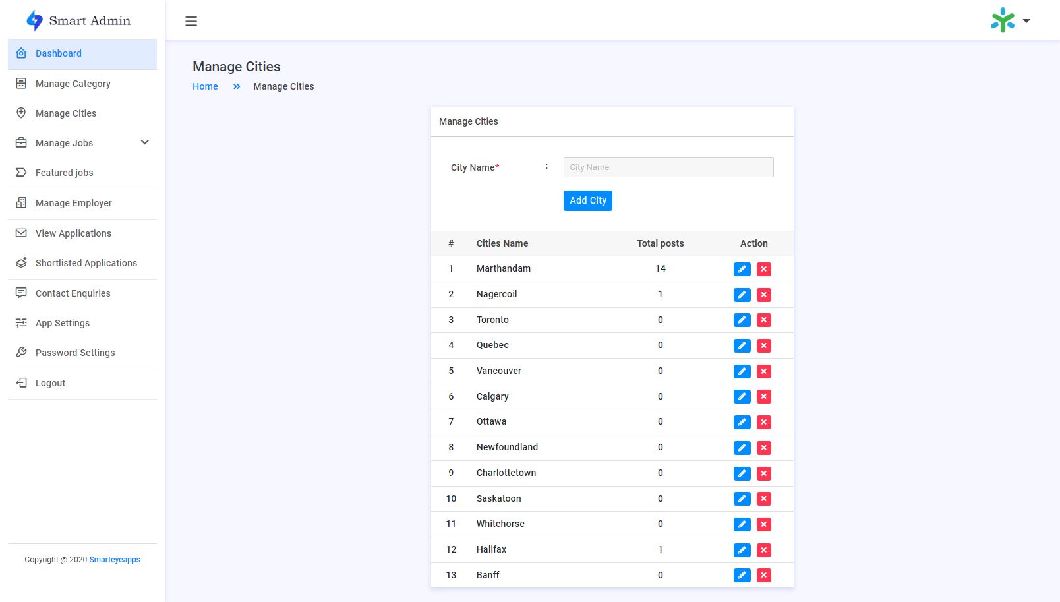Image resolution: width=1060 pixels, height=602 pixels.
Task: Follow the Home breadcrumb link
Action: click(x=205, y=86)
